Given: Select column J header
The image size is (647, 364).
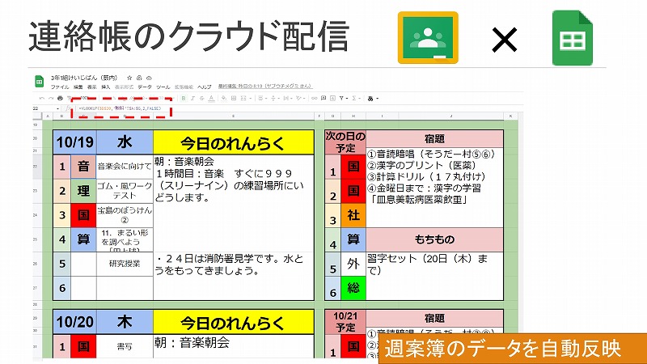Looking at the screenshot, I should tap(451, 116).
